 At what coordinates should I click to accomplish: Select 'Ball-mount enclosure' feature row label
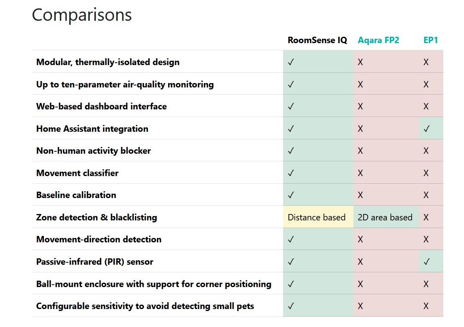point(154,284)
